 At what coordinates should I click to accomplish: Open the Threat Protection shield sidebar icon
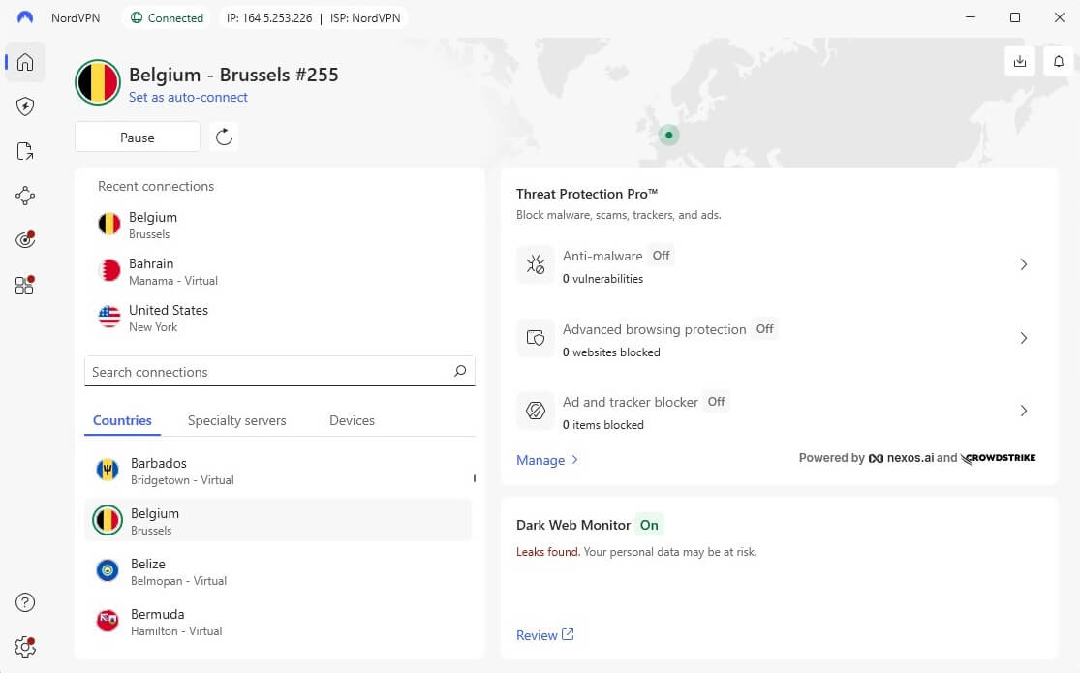tap(25, 107)
